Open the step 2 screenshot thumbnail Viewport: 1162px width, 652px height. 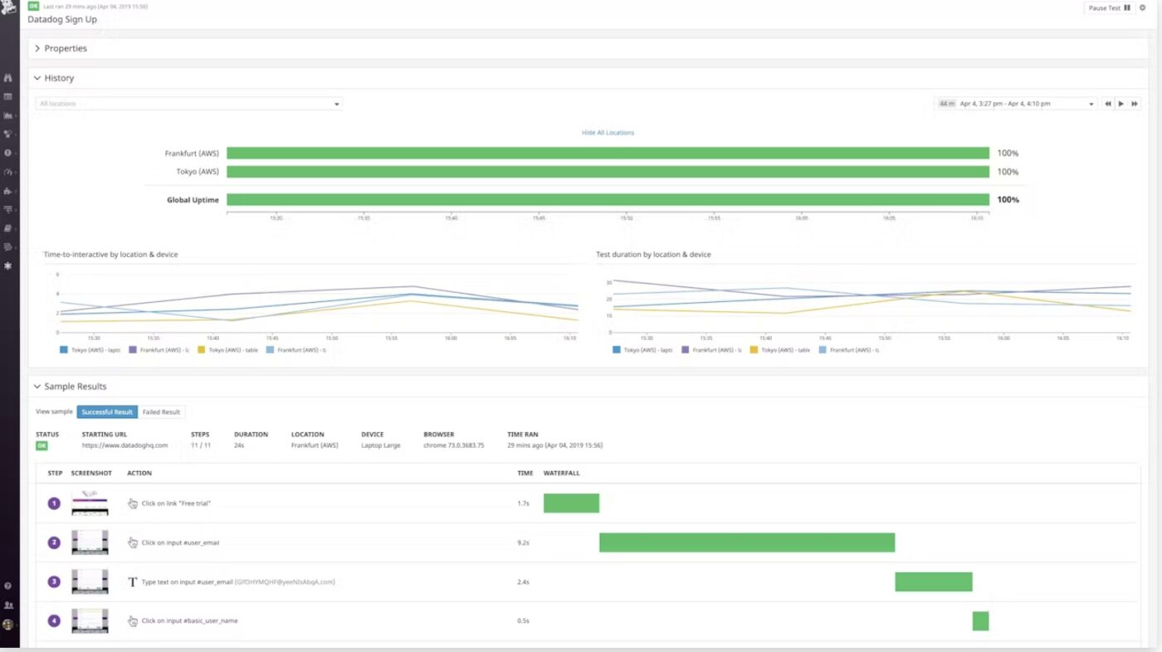point(90,543)
